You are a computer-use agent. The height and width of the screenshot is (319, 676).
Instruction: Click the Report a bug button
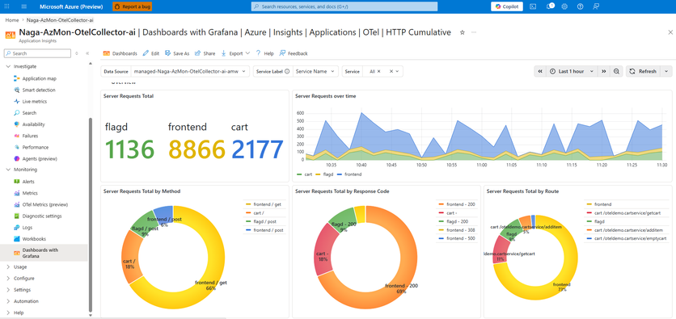(x=132, y=6)
